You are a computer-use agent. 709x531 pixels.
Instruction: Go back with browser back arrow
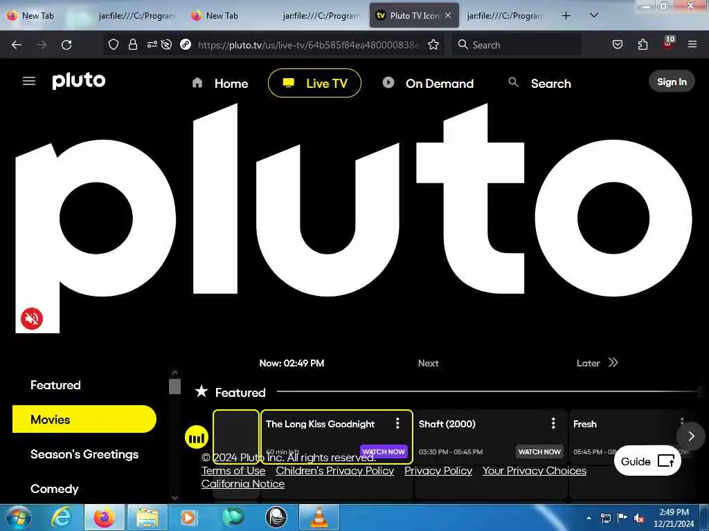17,45
